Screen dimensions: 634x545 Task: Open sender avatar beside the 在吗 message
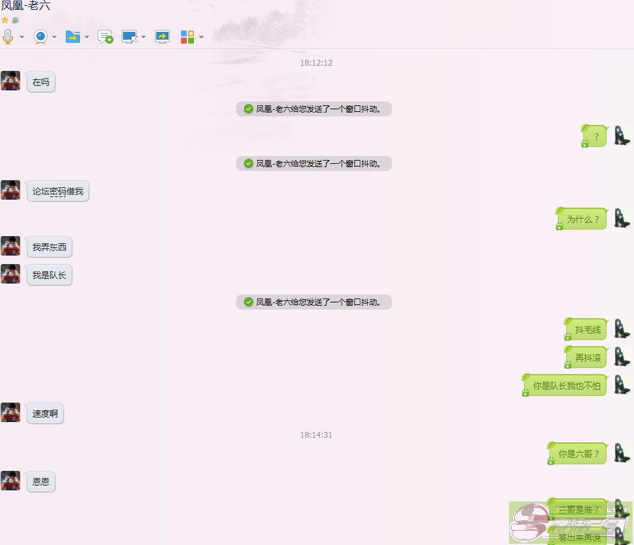(x=10, y=81)
